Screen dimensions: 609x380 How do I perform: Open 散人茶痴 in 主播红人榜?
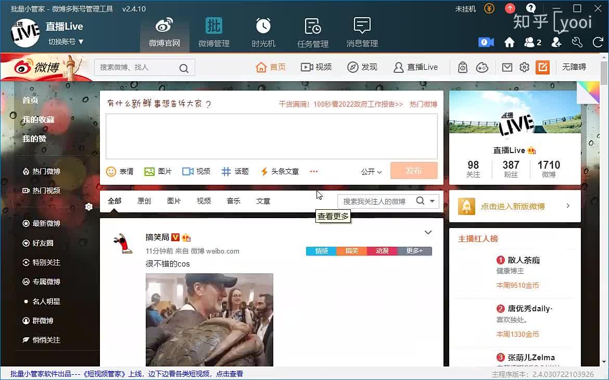coord(524,260)
